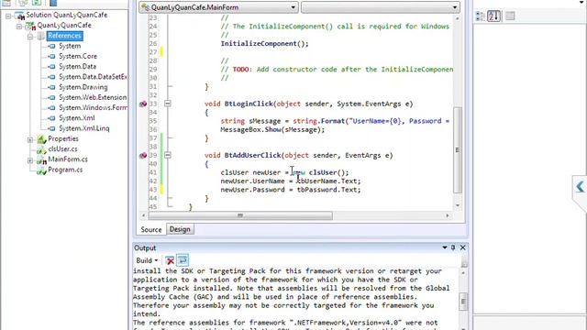Fold the BtLoginClick method block
The width and height of the screenshot is (587, 330).
(168, 104)
